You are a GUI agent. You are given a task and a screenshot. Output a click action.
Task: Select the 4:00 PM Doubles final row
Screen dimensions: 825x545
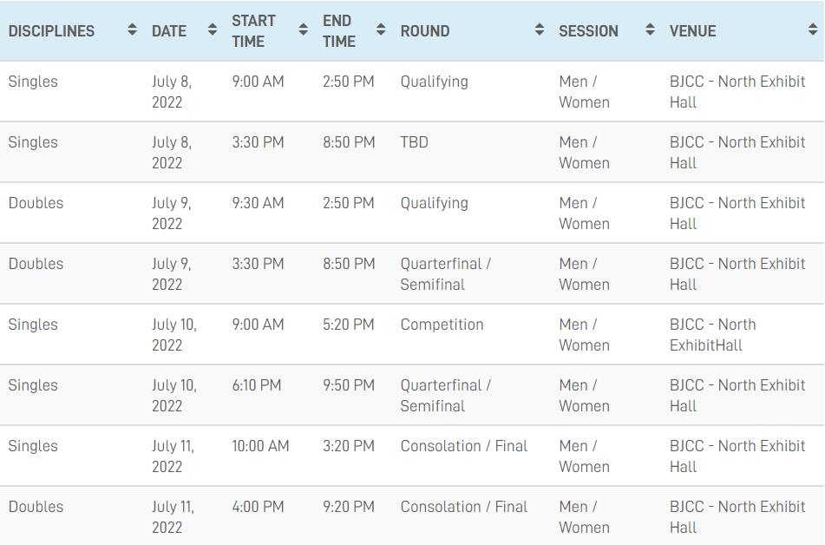[x=413, y=516]
